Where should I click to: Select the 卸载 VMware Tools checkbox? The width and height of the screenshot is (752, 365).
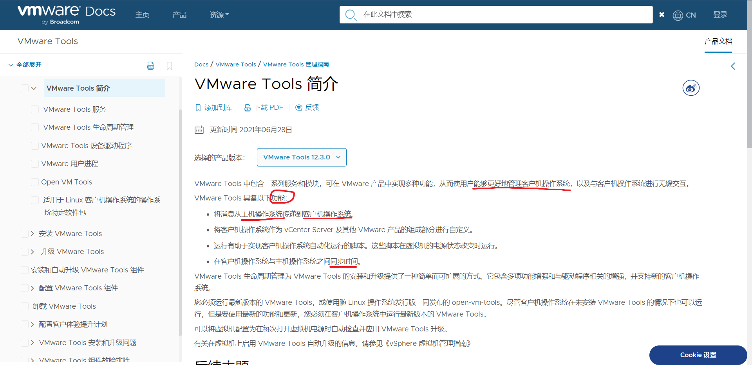(25, 306)
